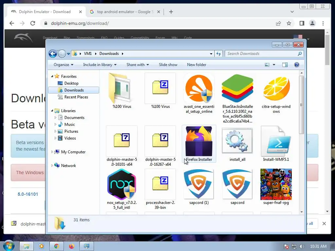The image size is (335, 251).
Task: Click VM1 in the address breadcrumb
Action: 88,54
